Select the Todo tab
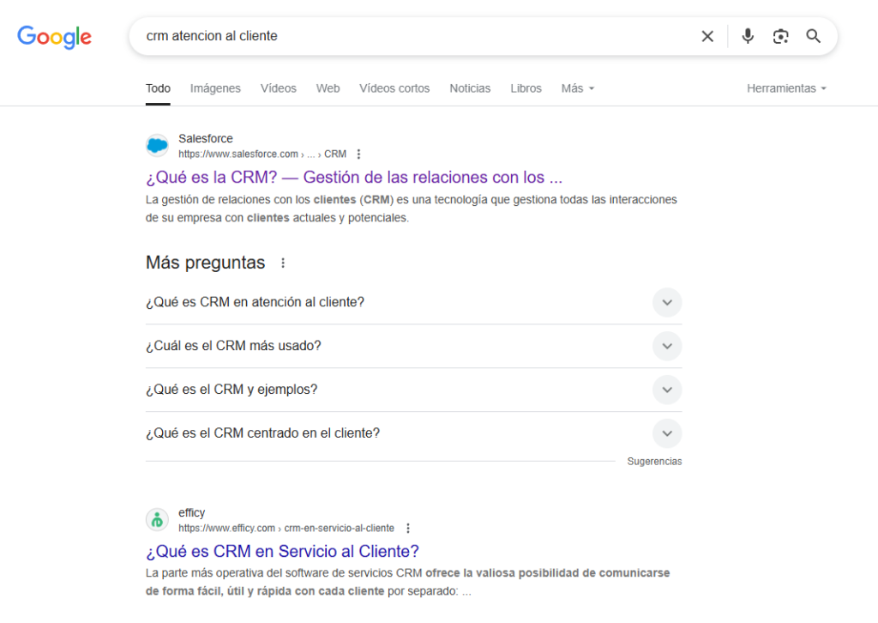 [158, 88]
